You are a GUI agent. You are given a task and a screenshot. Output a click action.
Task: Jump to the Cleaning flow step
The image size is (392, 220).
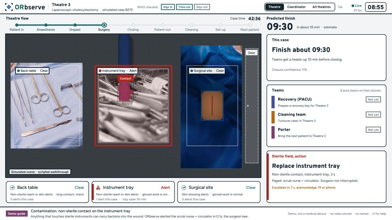[x=191, y=27]
